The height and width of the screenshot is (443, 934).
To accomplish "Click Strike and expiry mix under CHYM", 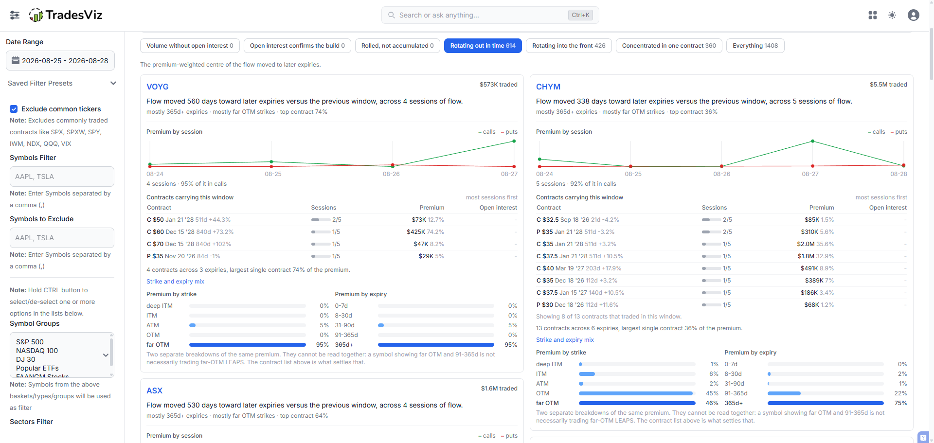I will [565, 340].
